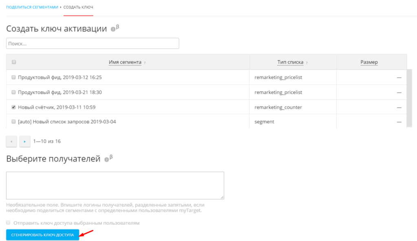Screen dimensions: 417x241
Task: Tick "[auto] Новый список запросов 2019-03-04" checkbox
Action: click(x=14, y=122)
